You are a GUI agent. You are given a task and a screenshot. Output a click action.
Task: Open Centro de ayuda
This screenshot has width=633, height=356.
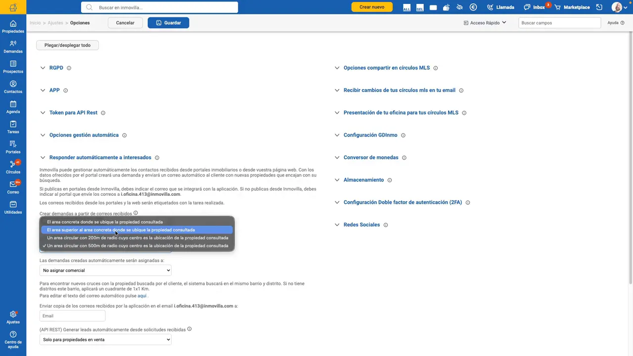click(x=13, y=340)
